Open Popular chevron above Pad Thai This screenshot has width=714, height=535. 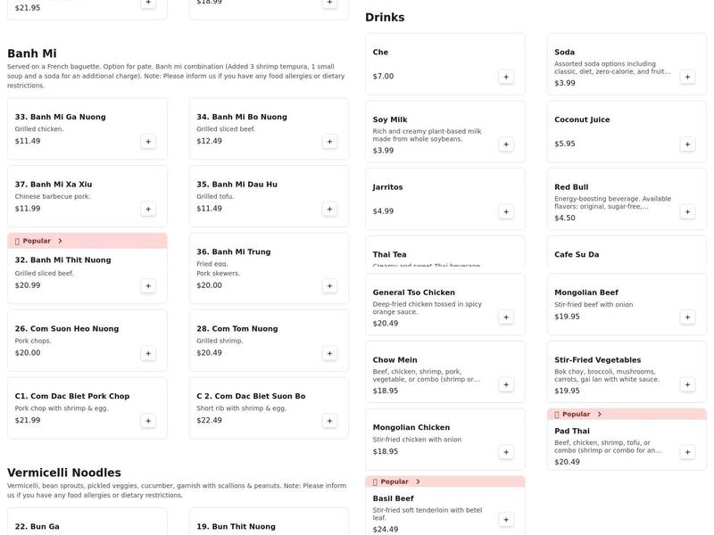tap(599, 414)
